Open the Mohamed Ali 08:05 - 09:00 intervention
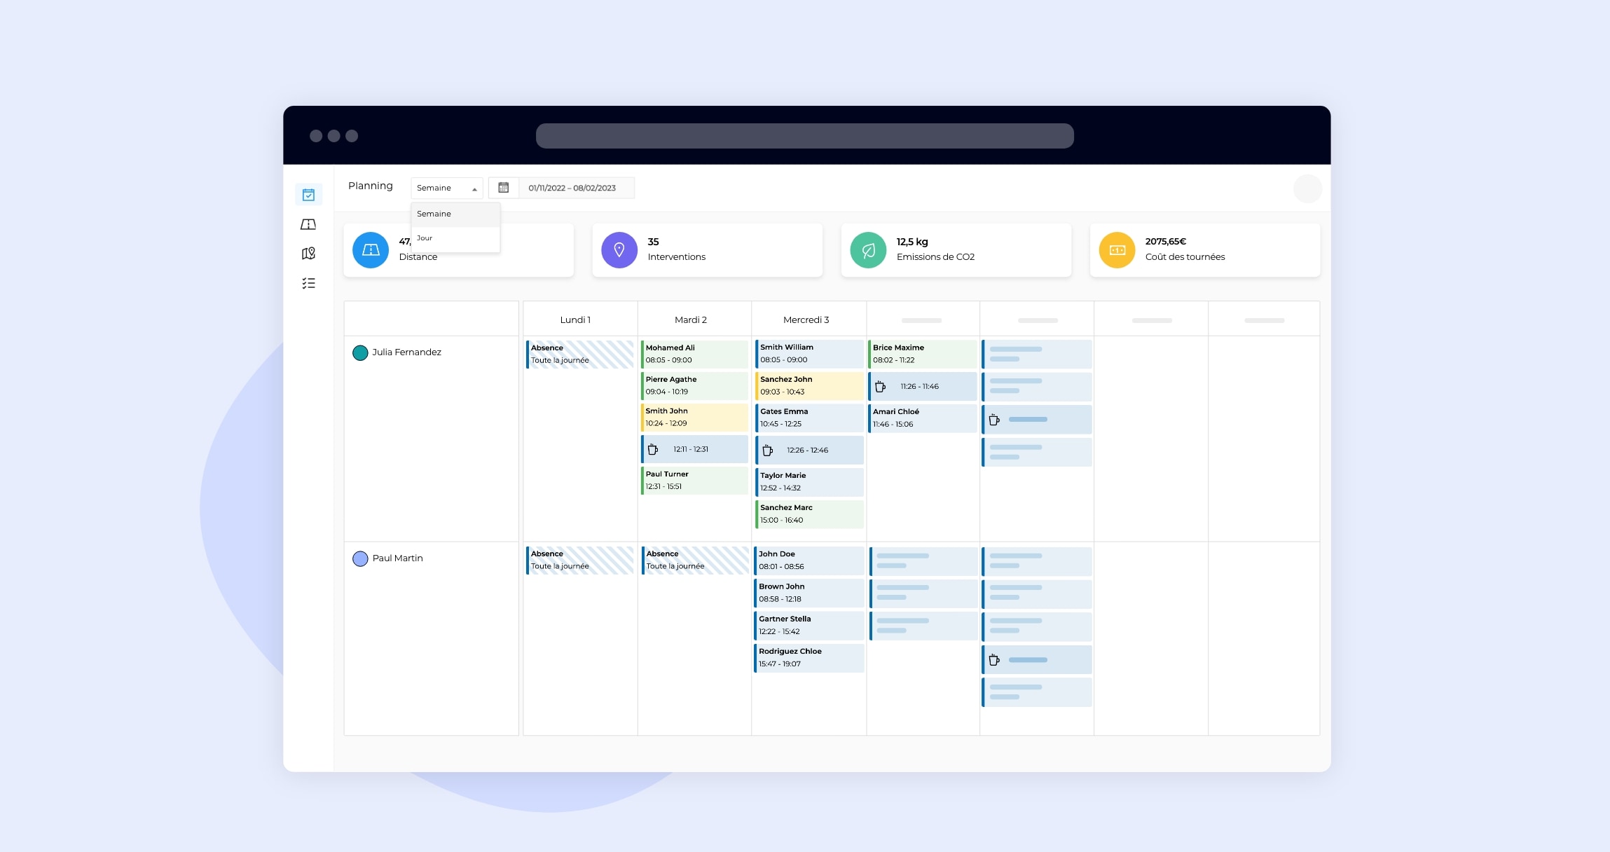This screenshot has height=852, width=1610. 694,354
